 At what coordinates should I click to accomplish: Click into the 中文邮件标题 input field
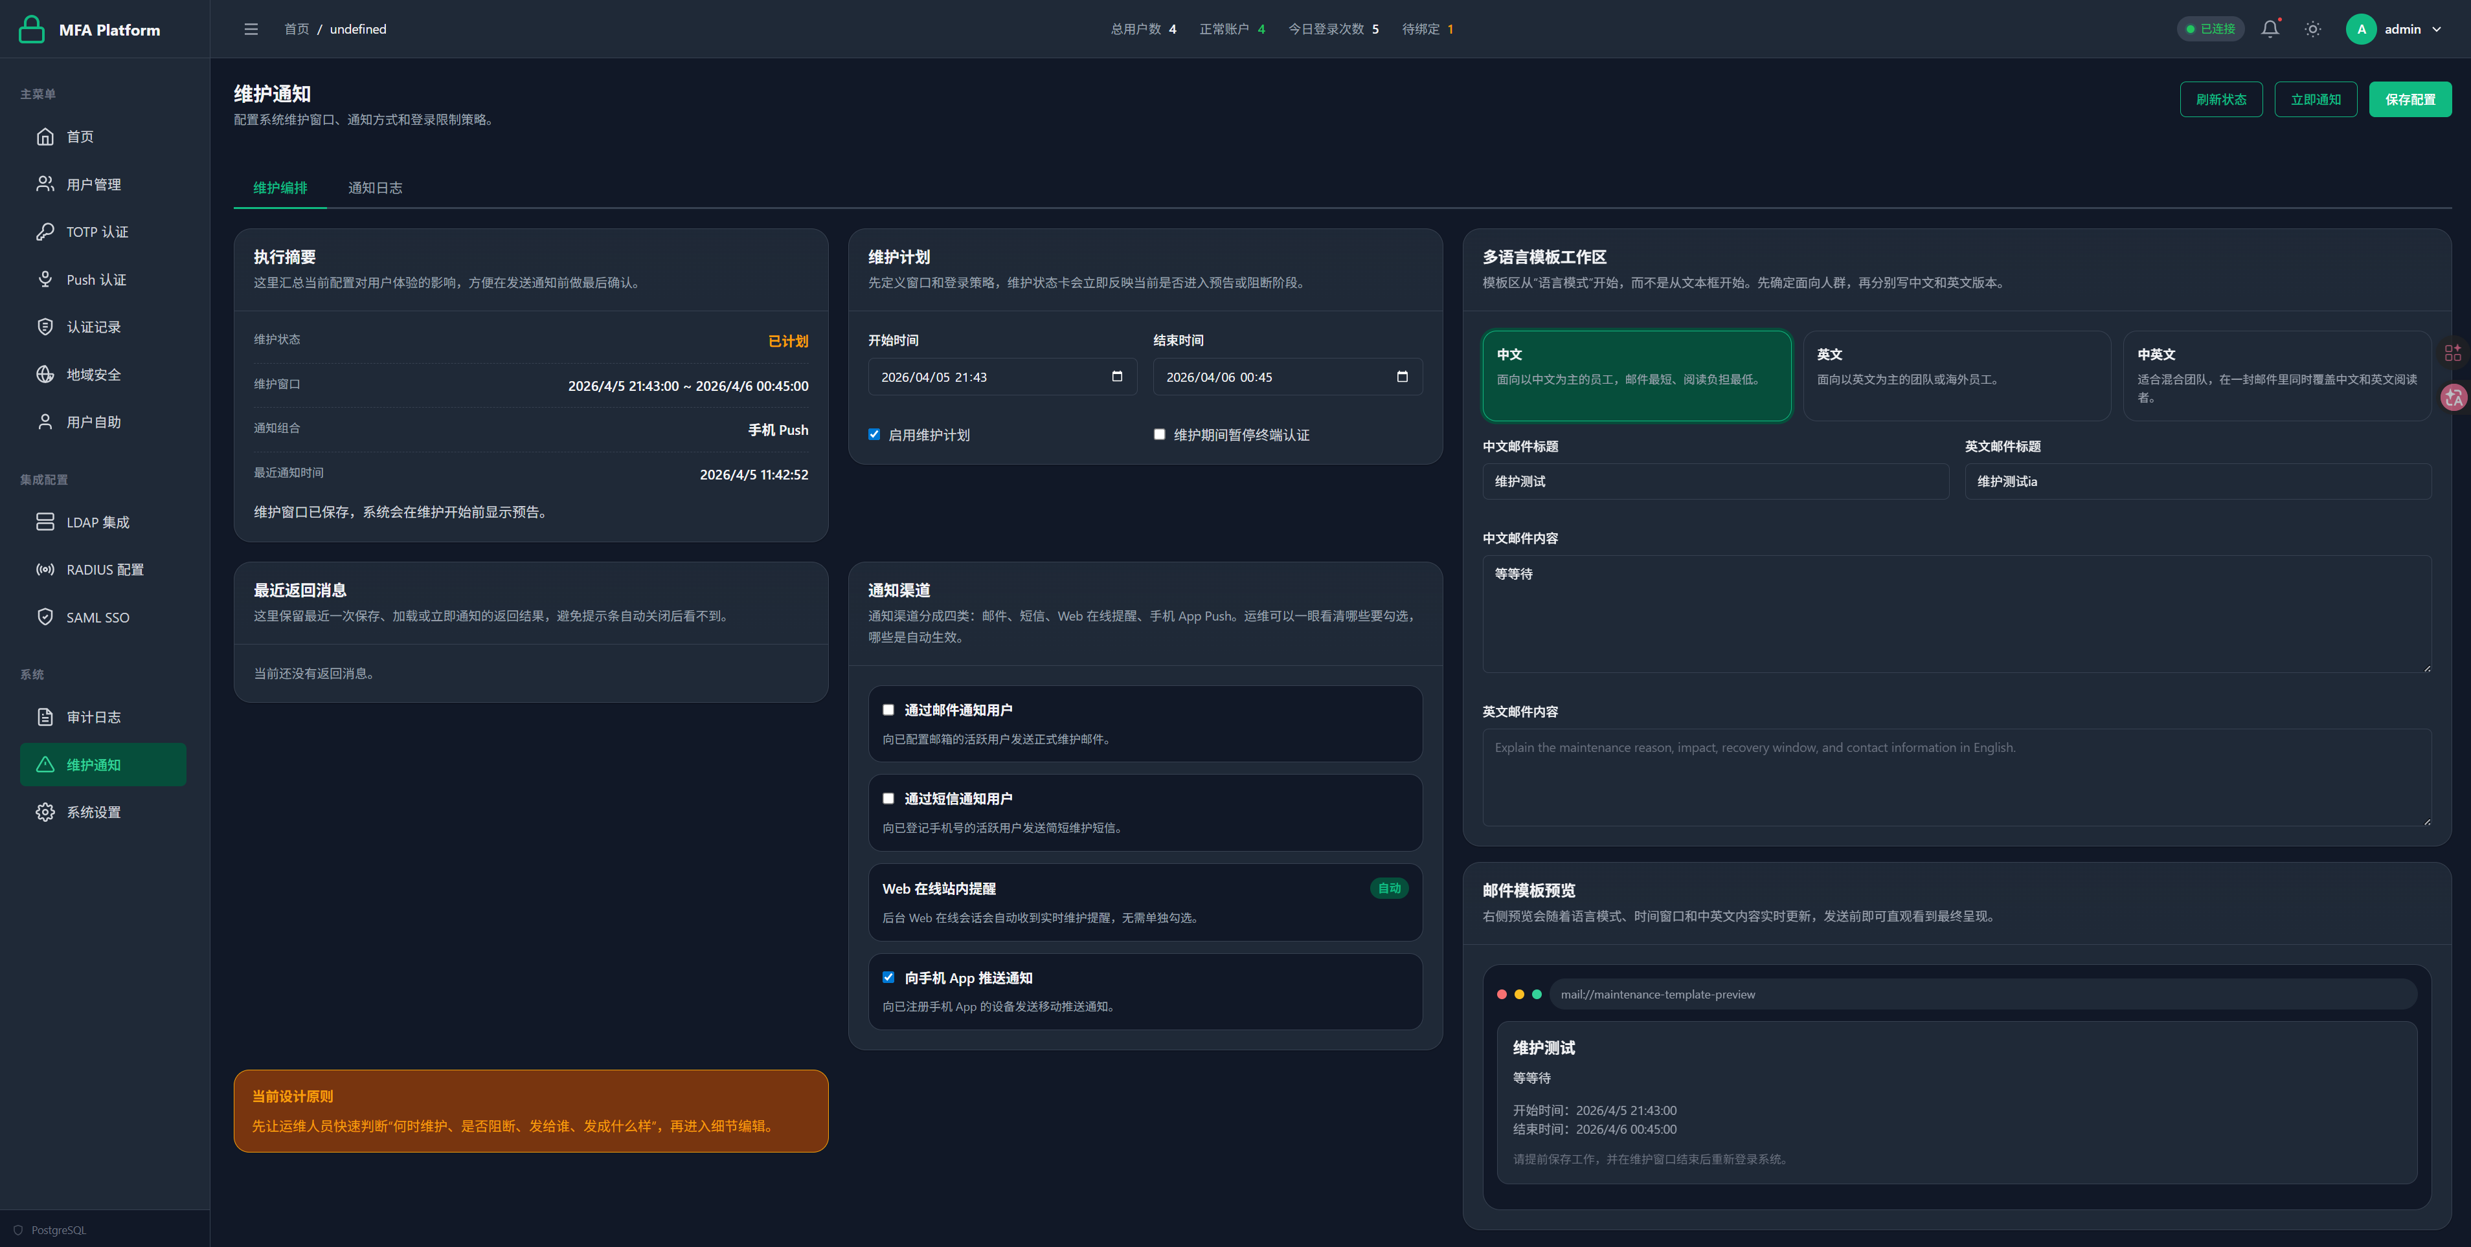(1715, 481)
